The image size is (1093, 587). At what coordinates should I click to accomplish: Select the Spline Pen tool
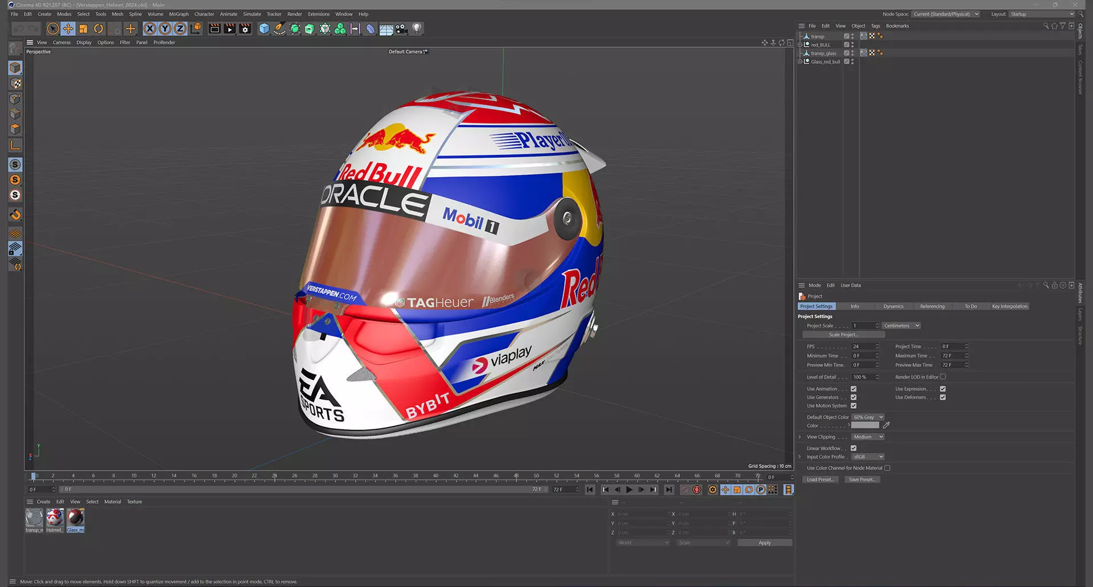pos(280,28)
